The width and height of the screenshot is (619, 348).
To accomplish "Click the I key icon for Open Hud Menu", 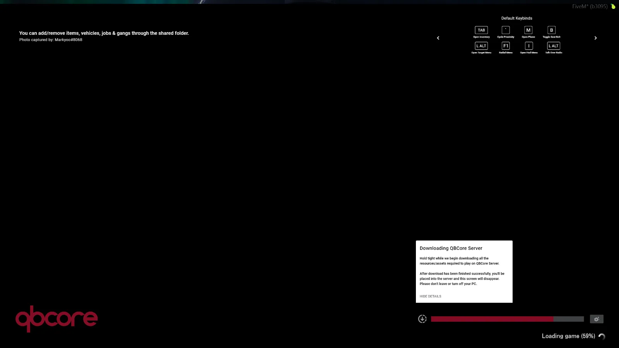I will [529, 46].
